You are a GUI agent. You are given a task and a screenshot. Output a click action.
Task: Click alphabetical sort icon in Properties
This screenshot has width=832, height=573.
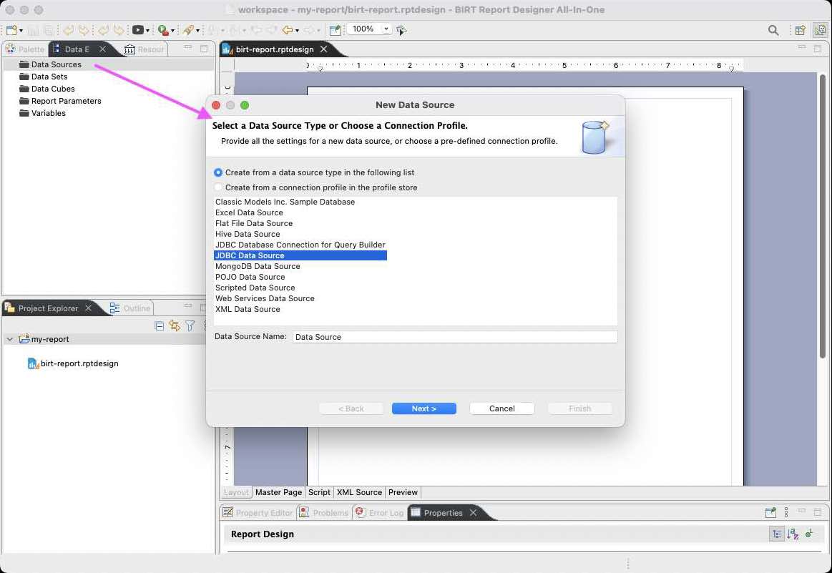coord(793,534)
